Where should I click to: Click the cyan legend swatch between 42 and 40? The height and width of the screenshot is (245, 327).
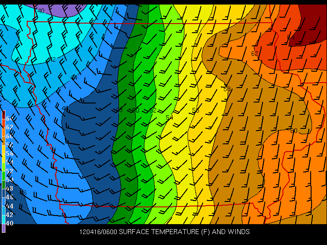tap(4, 220)
